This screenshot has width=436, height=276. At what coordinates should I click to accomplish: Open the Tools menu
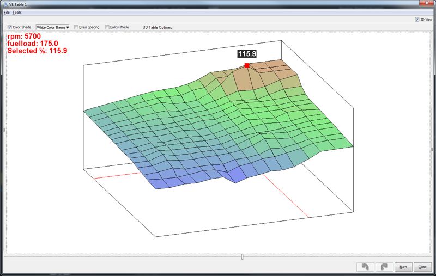(x=17, y=12)
